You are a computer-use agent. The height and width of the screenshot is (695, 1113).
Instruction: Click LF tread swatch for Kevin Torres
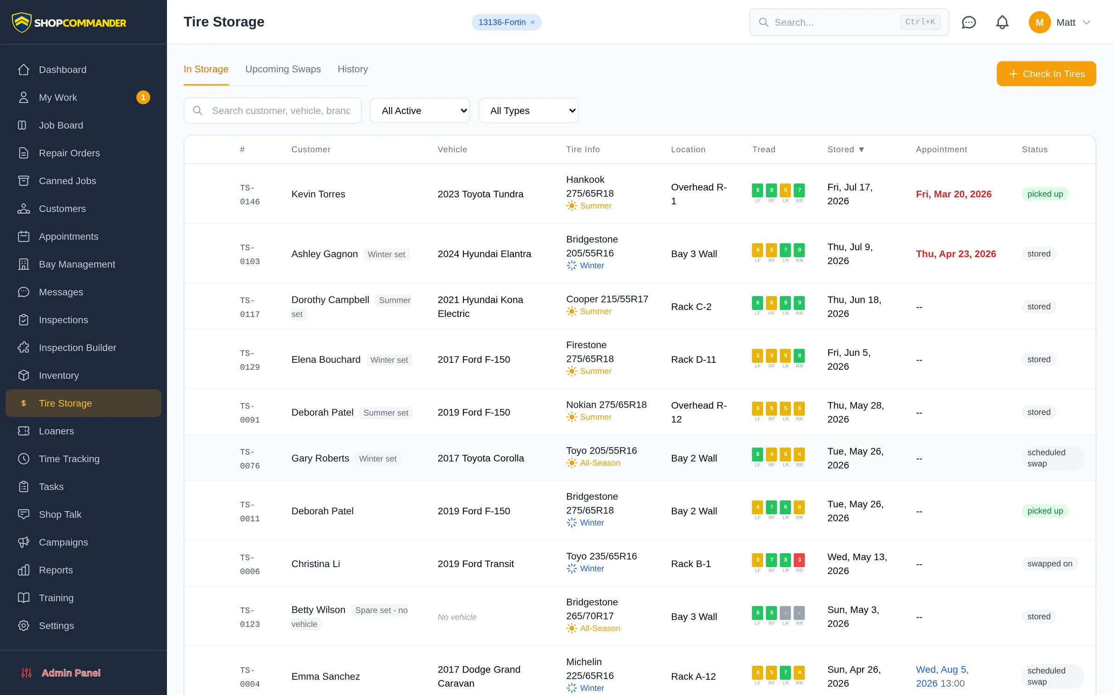click(757, 190)
